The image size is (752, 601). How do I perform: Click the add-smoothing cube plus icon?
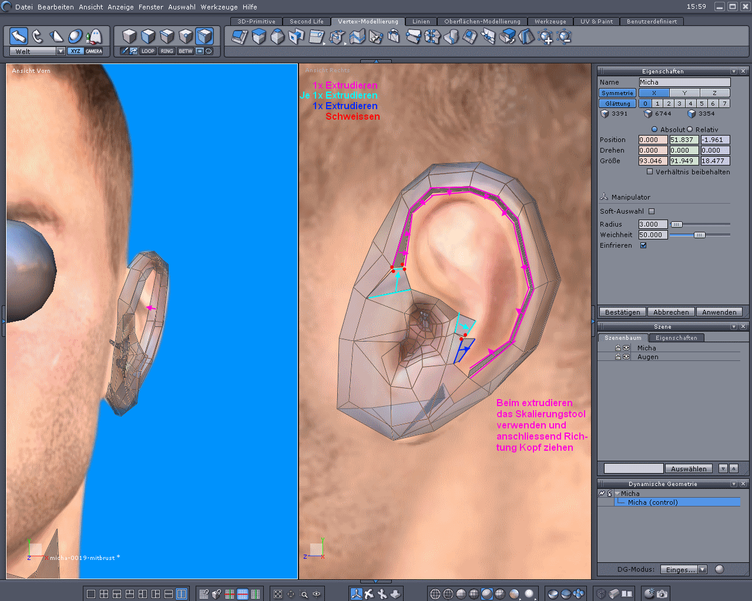(546, 37)
